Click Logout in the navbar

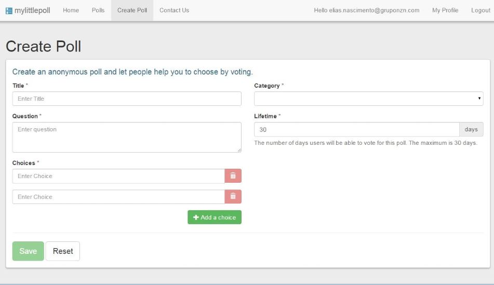tap(480, 10)
